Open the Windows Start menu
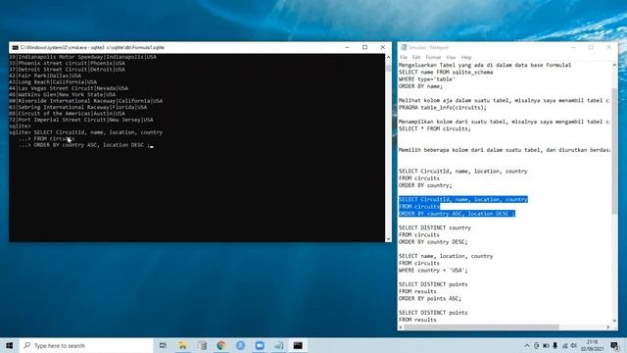 coord(9,345)
